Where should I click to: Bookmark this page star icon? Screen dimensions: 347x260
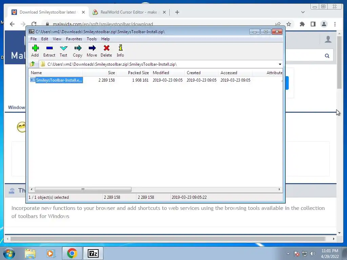click(x=289, y=24)
